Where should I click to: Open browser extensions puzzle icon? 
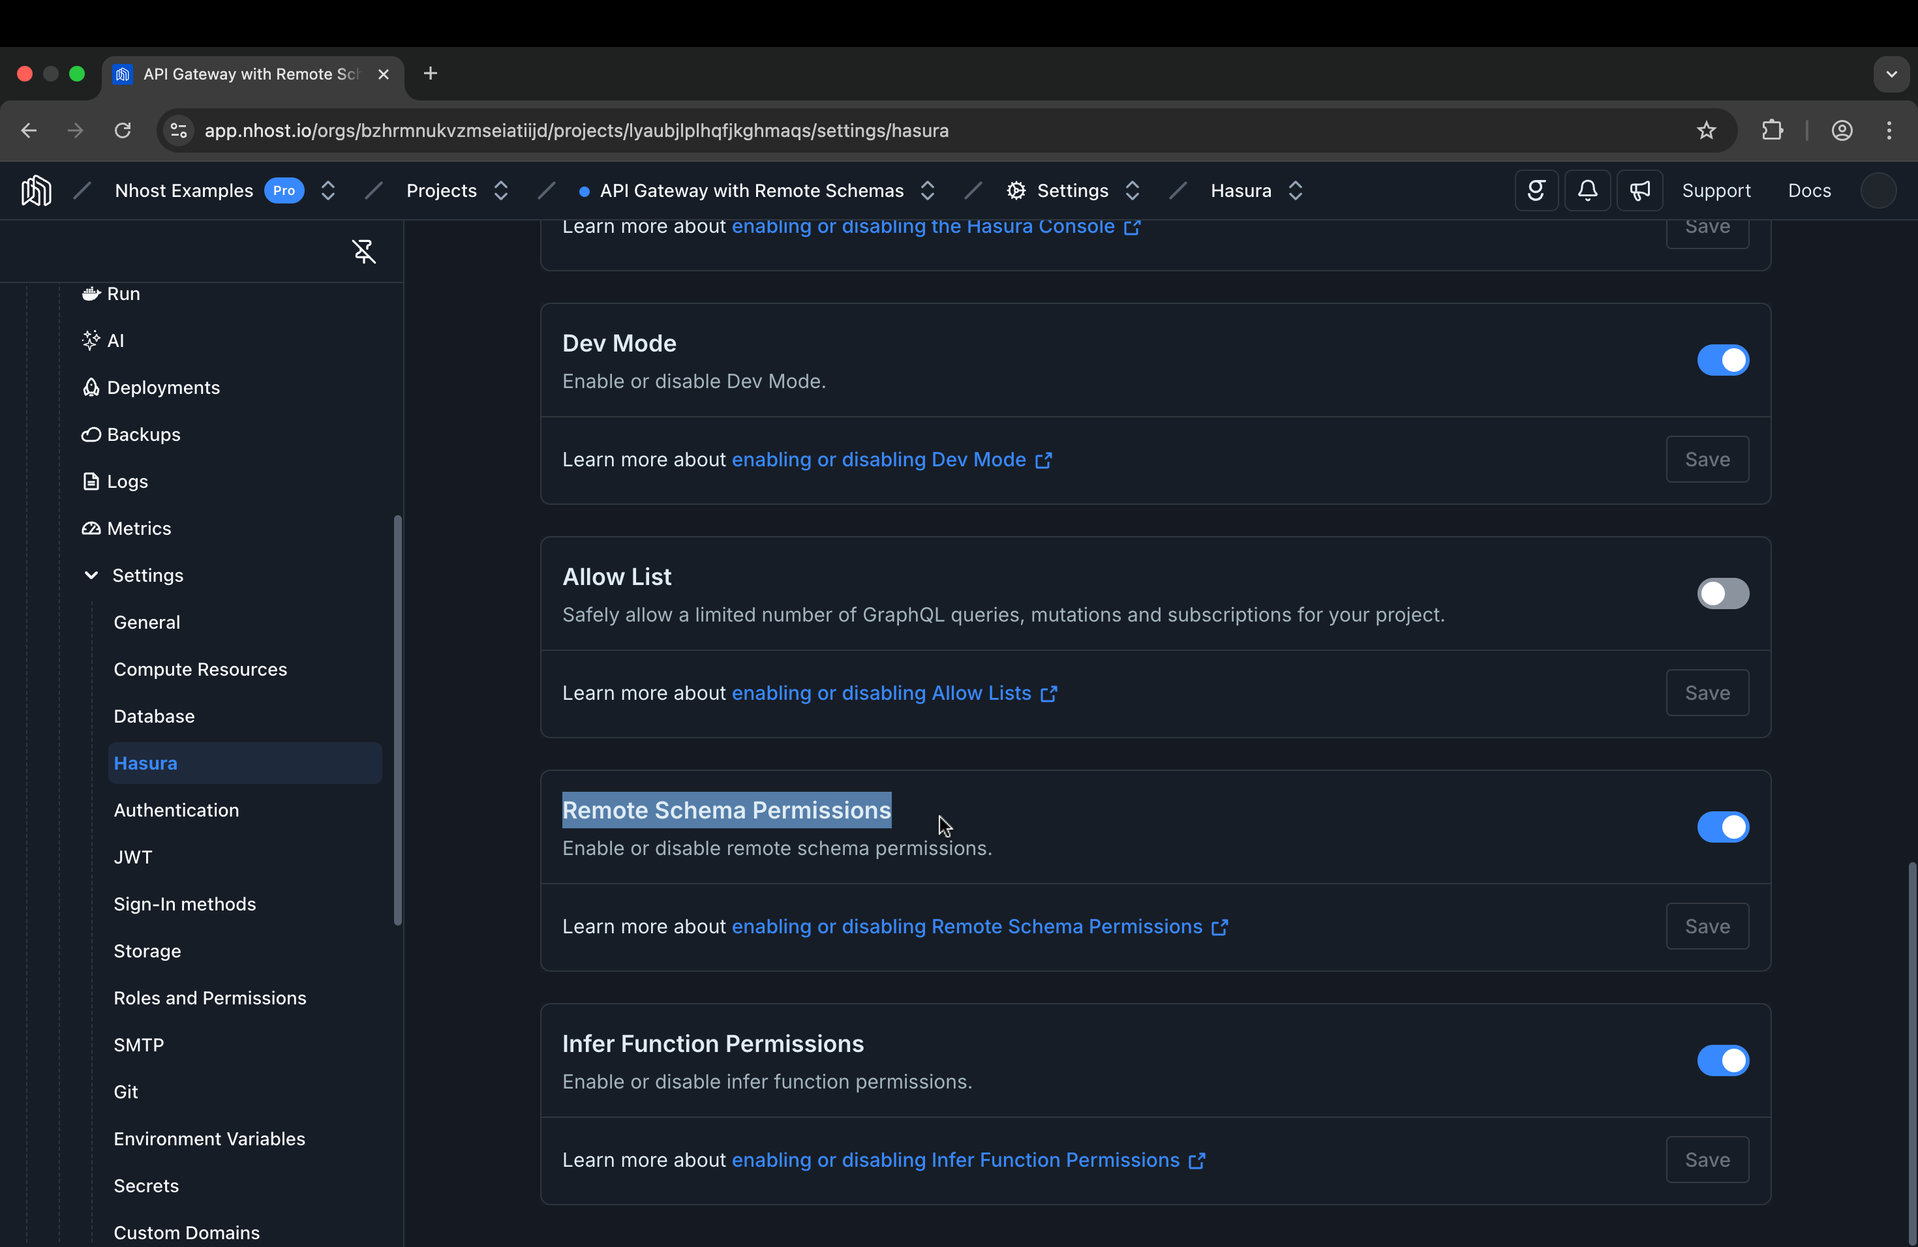coord(1772,130)
